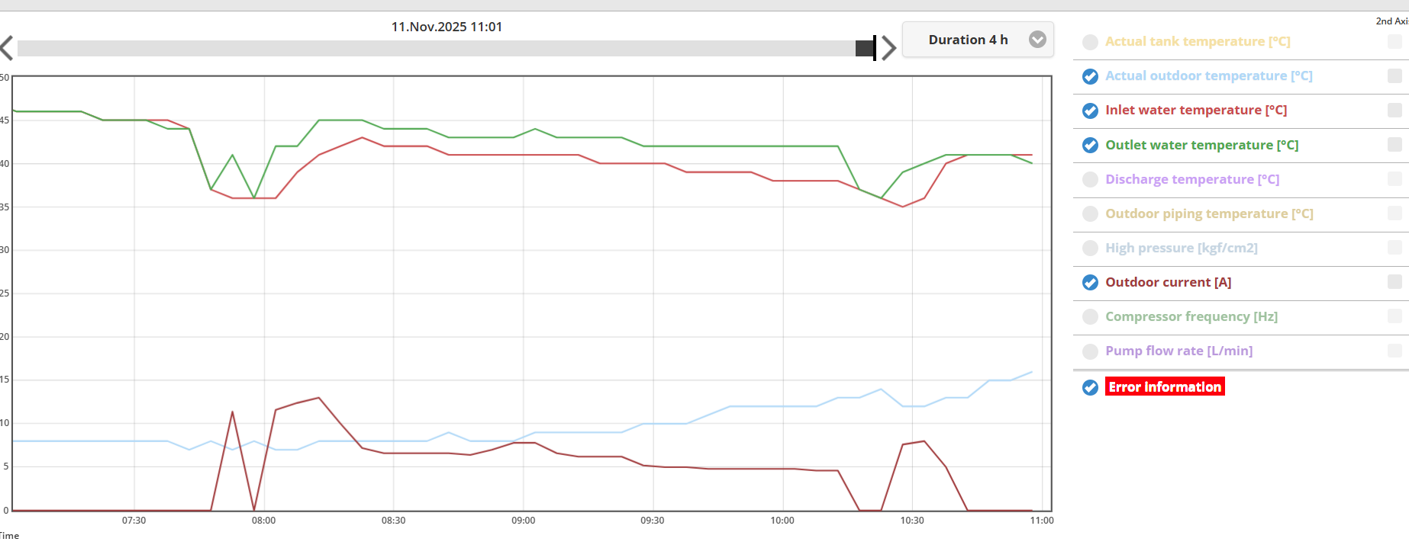Image resolution: width=1409 pixels, height=545 pixels.
Task: Click the next time period arrow
Action: tap(888, 48)
